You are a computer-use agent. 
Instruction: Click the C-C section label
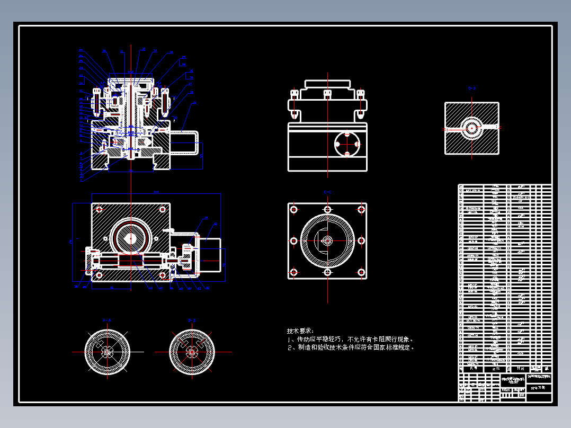[327, 192]
